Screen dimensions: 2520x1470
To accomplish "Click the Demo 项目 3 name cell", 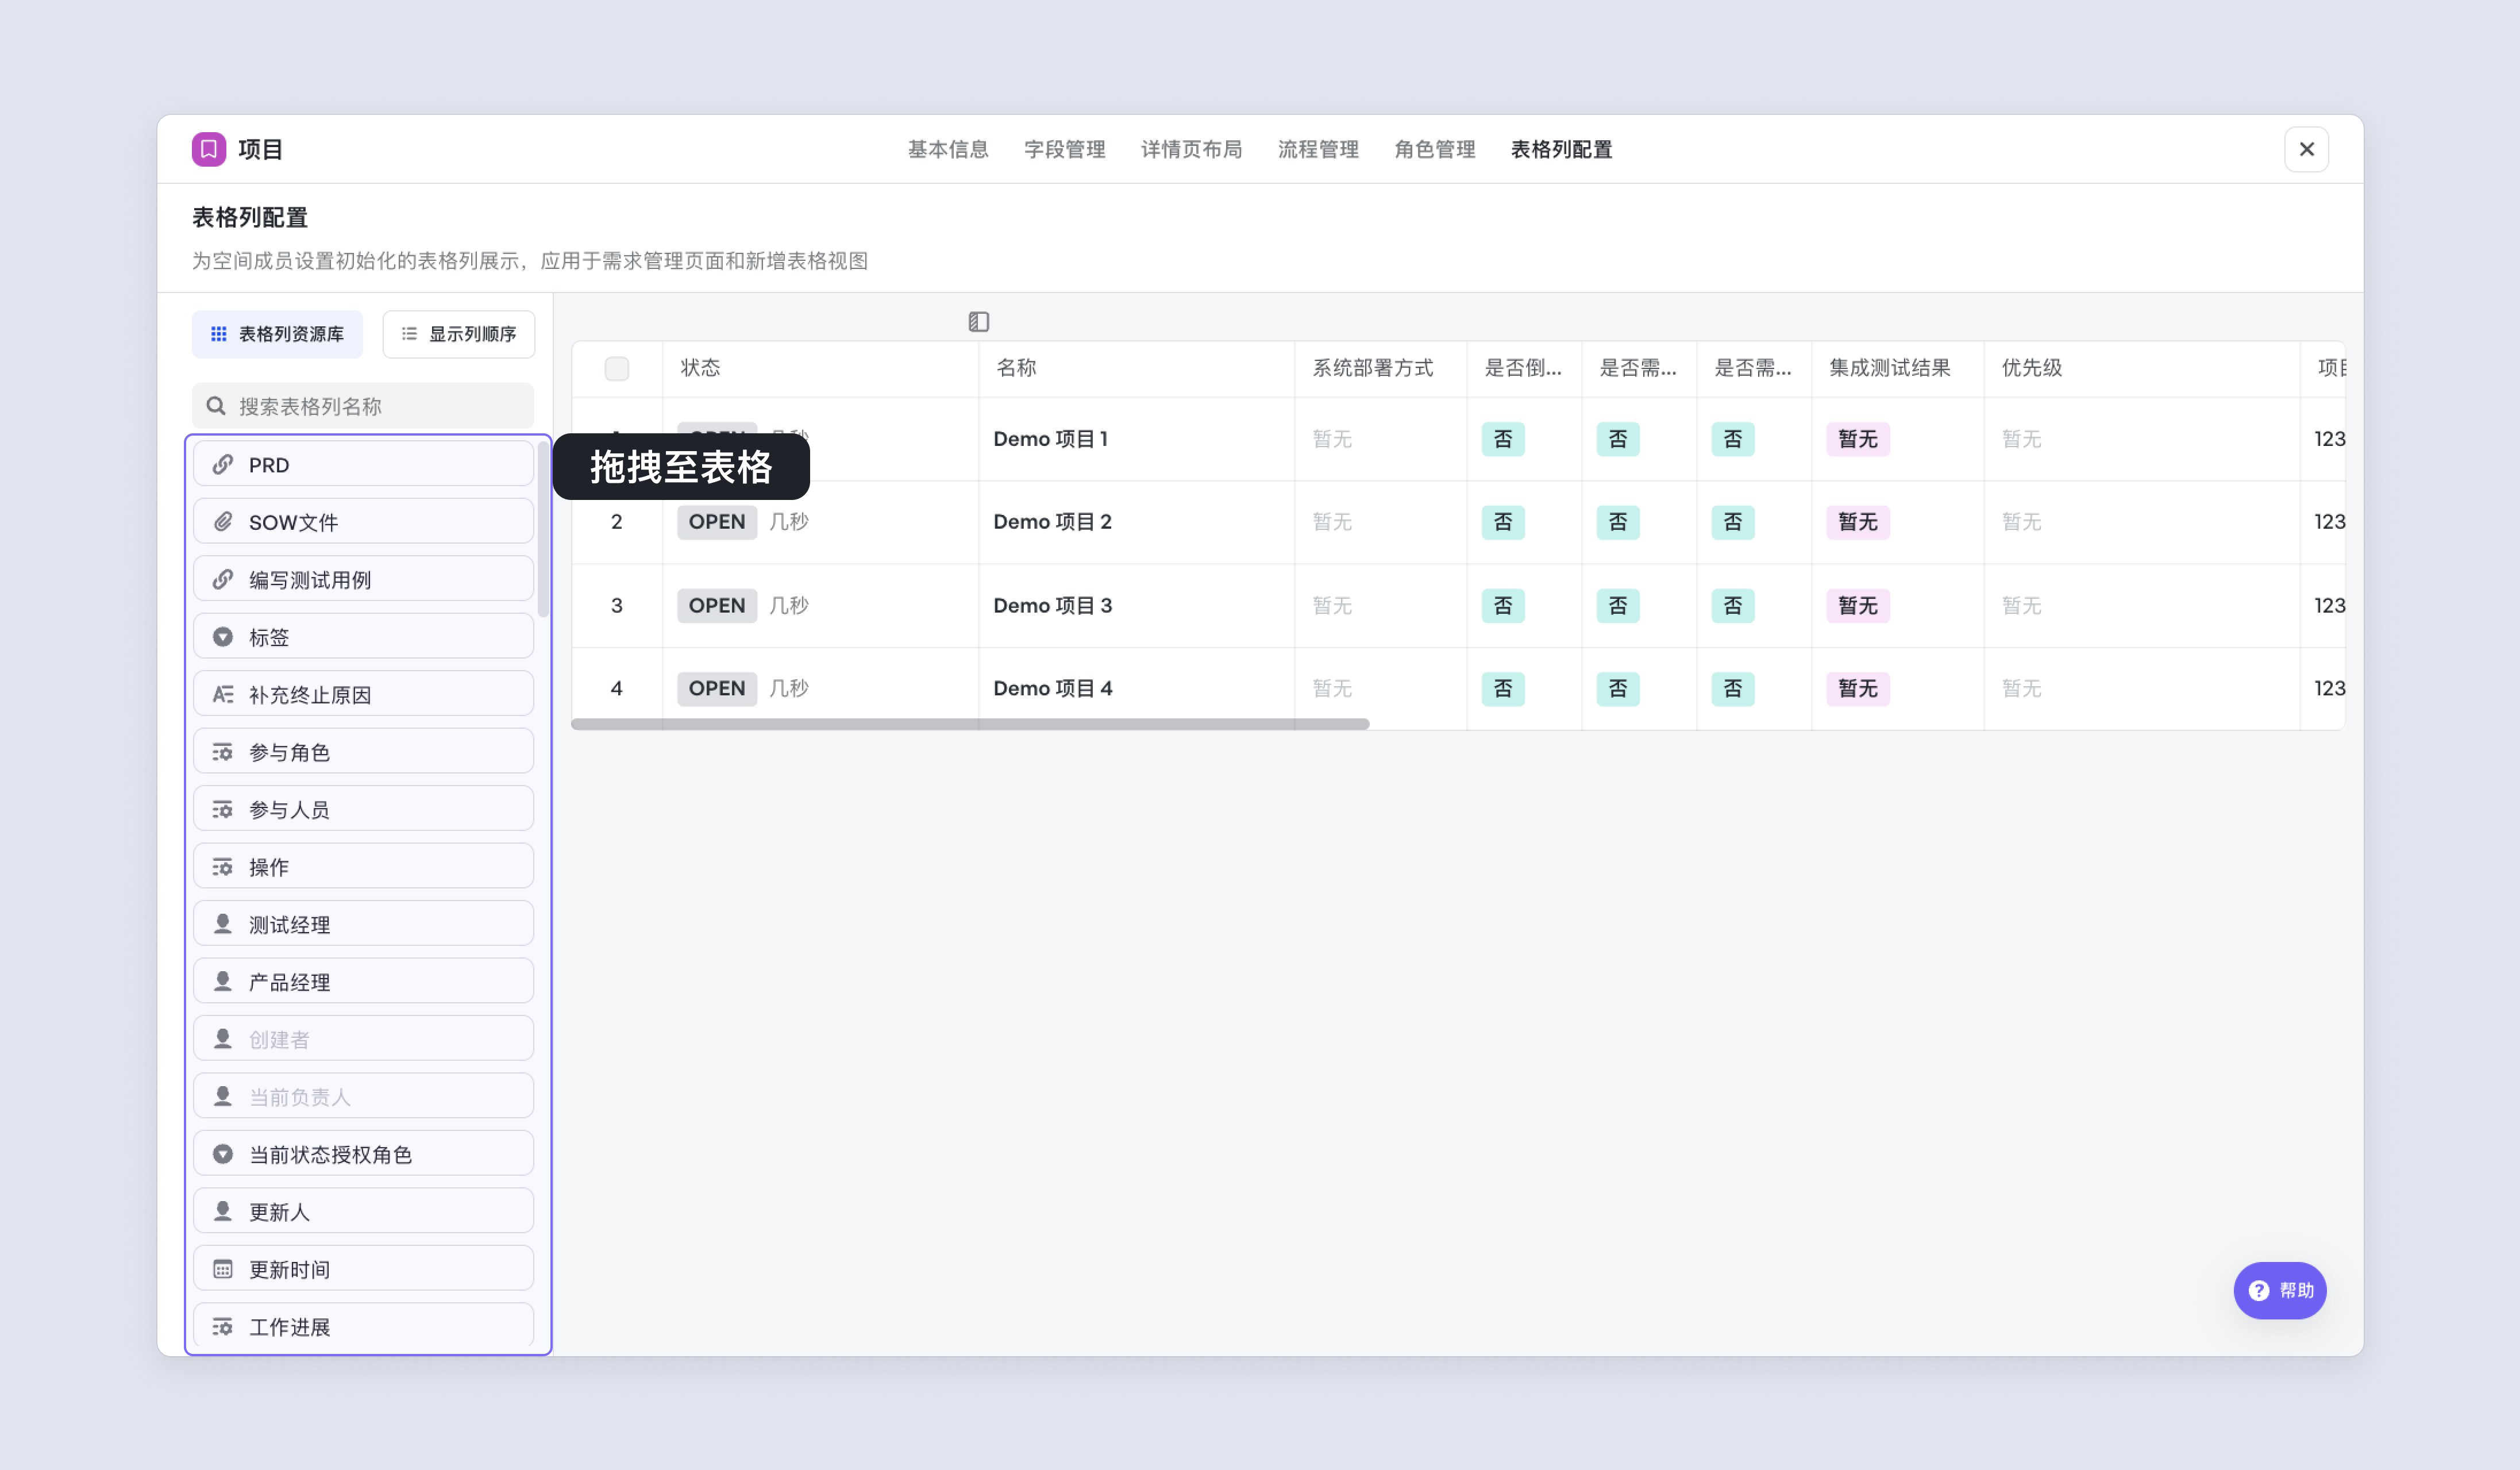I will coord(1136,605).
